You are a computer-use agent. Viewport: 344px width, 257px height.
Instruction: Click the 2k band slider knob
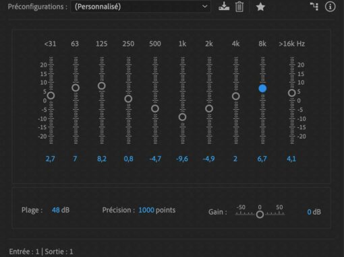click(209, 109)
